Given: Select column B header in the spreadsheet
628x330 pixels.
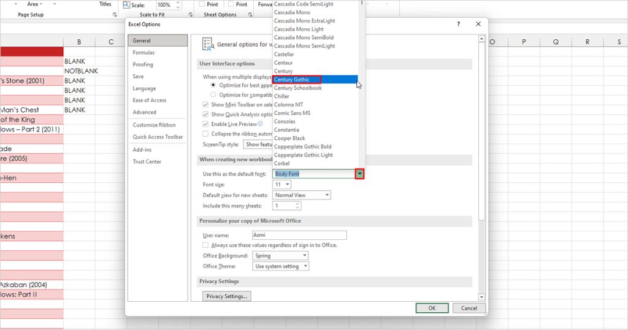Looking at the screenshot, I should tap(79, 42).
